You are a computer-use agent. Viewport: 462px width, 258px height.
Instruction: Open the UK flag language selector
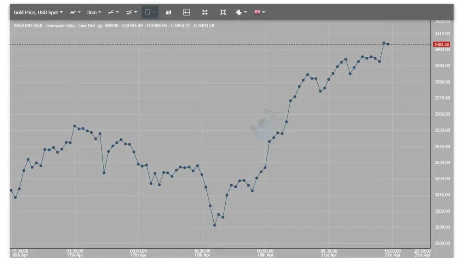pyautogui.click(x=259, y=12)
